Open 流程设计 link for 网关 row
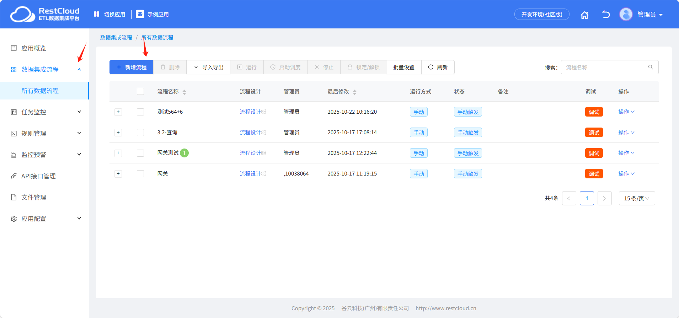Image resolution: width=679 pixels, height=318 pixels. pos(251,174)
